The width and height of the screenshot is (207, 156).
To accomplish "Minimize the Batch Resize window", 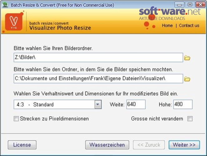I will coord(179,5).
